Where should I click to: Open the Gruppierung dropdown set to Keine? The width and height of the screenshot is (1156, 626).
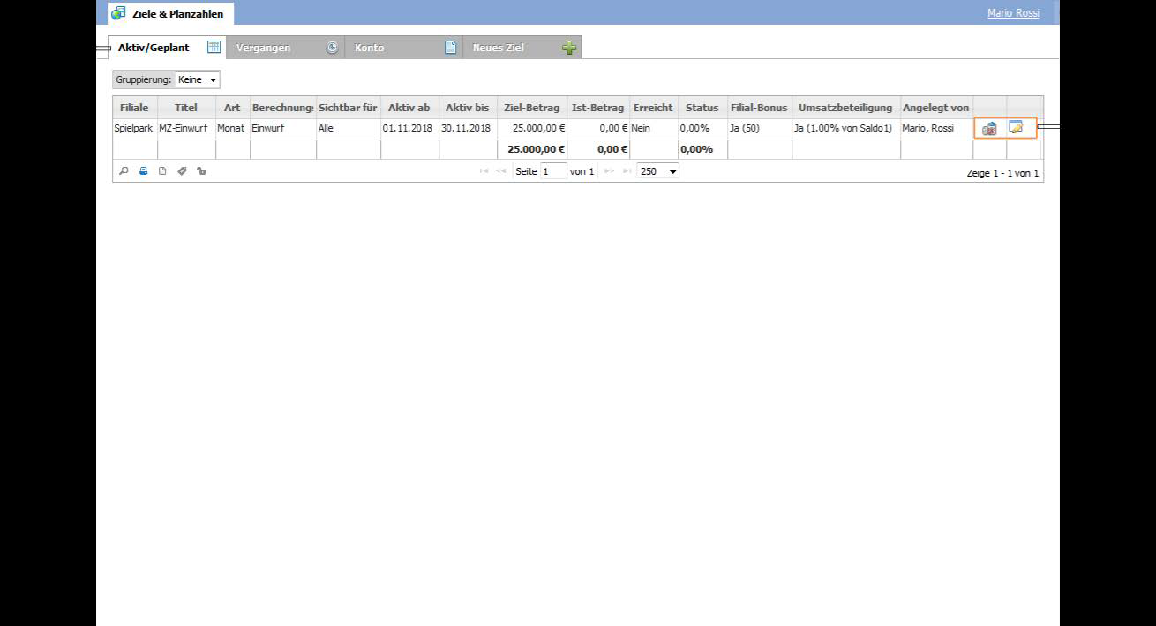tap(198, 79)
